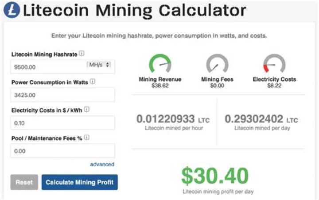Click the info icon beside Pool / Maintenance Fees
The width and height of the screenshot is (319, 200).
[x=87, y=137]
